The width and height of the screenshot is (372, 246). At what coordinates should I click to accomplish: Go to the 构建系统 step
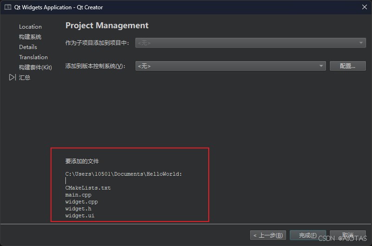(x=30, y=37)
